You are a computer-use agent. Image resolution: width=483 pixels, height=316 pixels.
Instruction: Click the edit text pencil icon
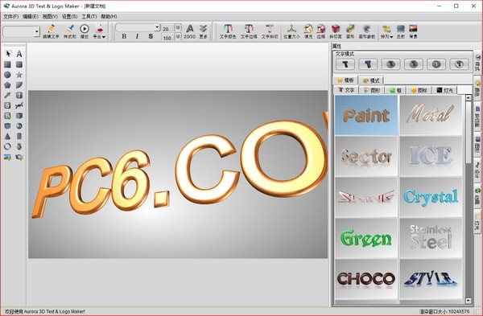tap(52, 31)
